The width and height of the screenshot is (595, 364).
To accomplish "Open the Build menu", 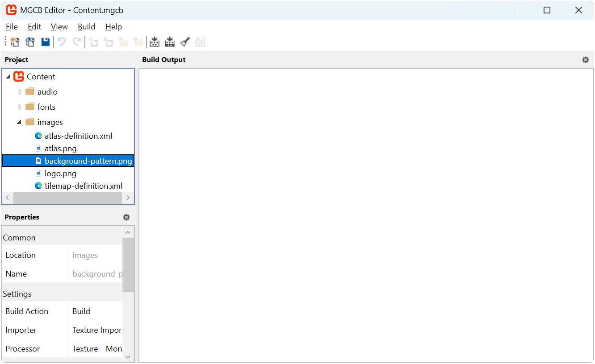I will coord(86,27).
